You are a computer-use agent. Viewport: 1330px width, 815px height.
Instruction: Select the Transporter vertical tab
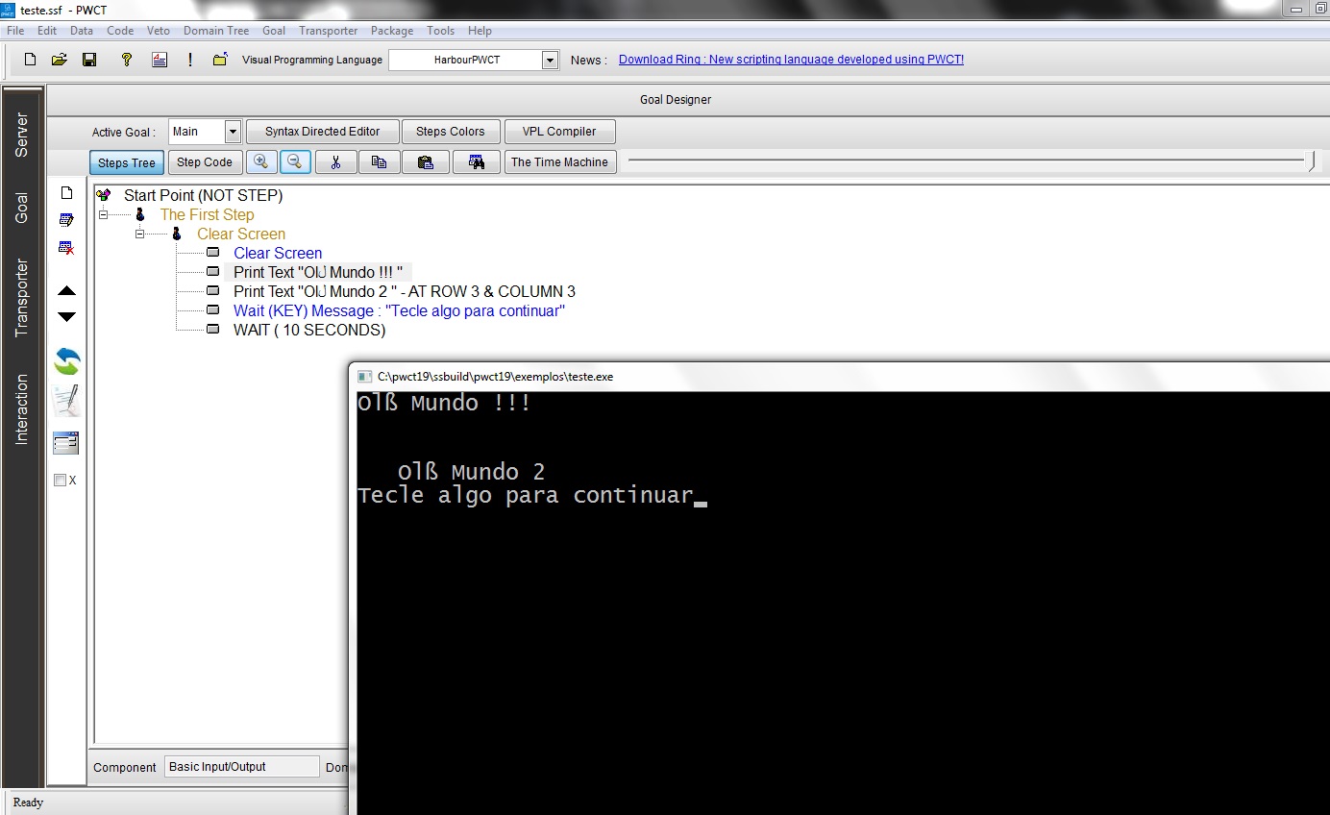click(x=22, y=298)
